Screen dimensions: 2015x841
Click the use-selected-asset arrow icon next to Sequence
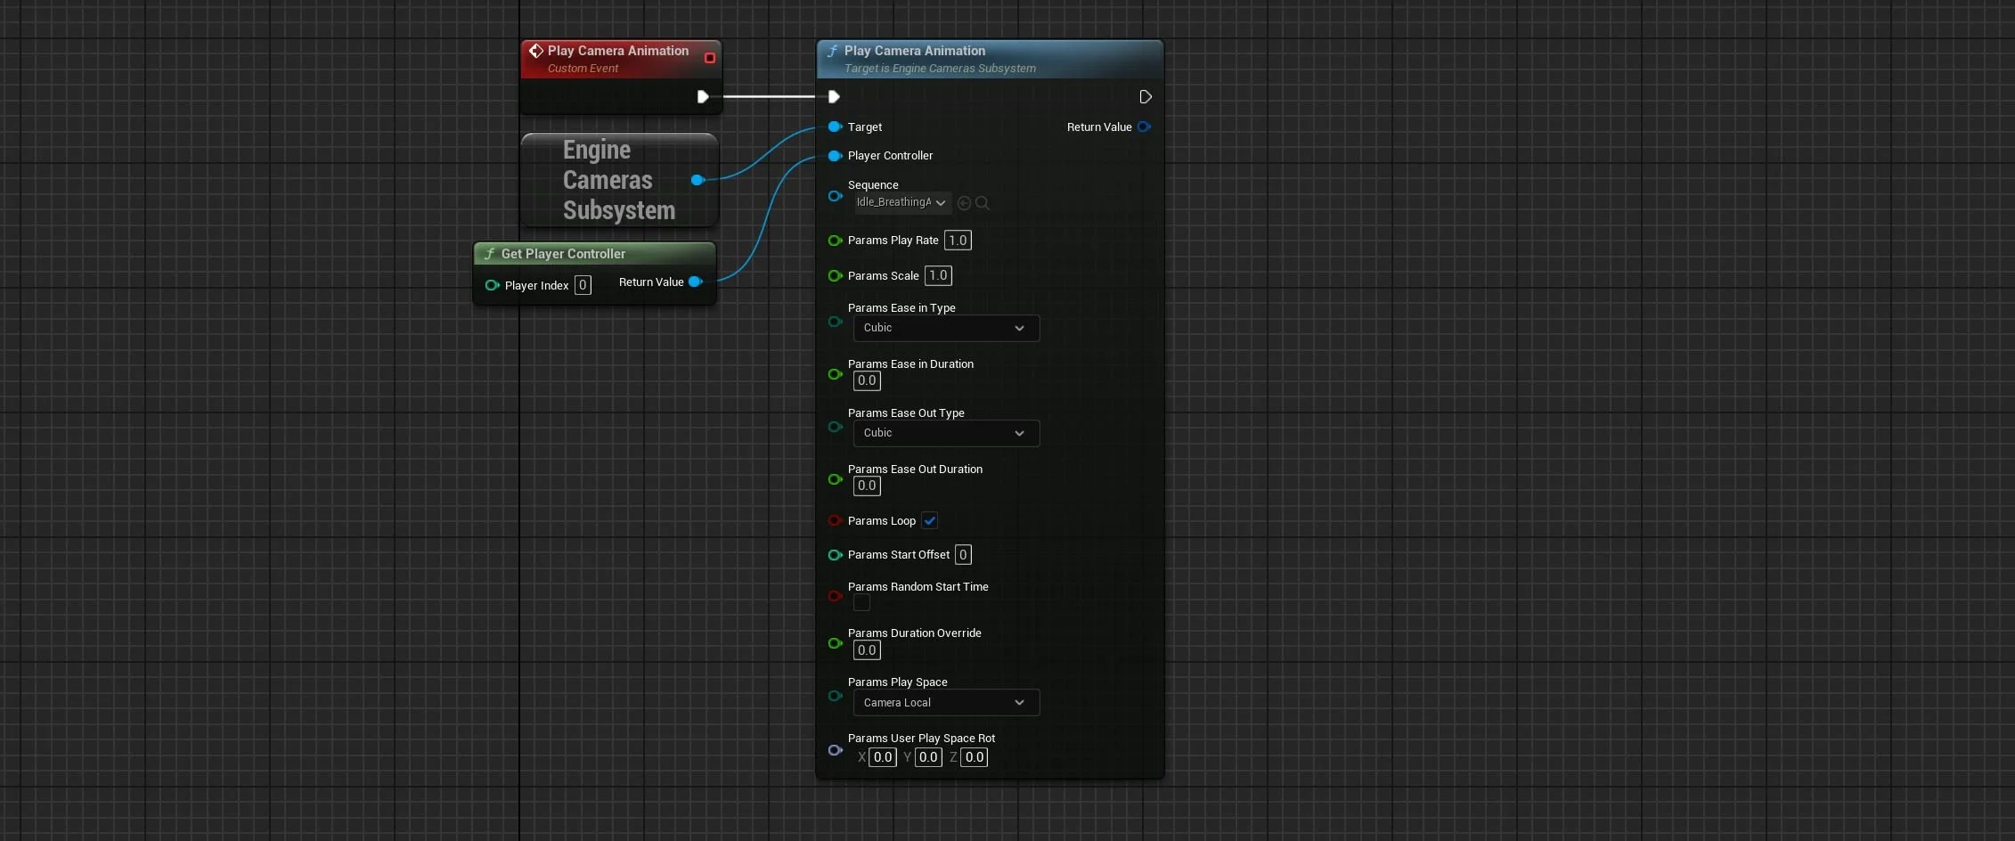click(964, 203)
